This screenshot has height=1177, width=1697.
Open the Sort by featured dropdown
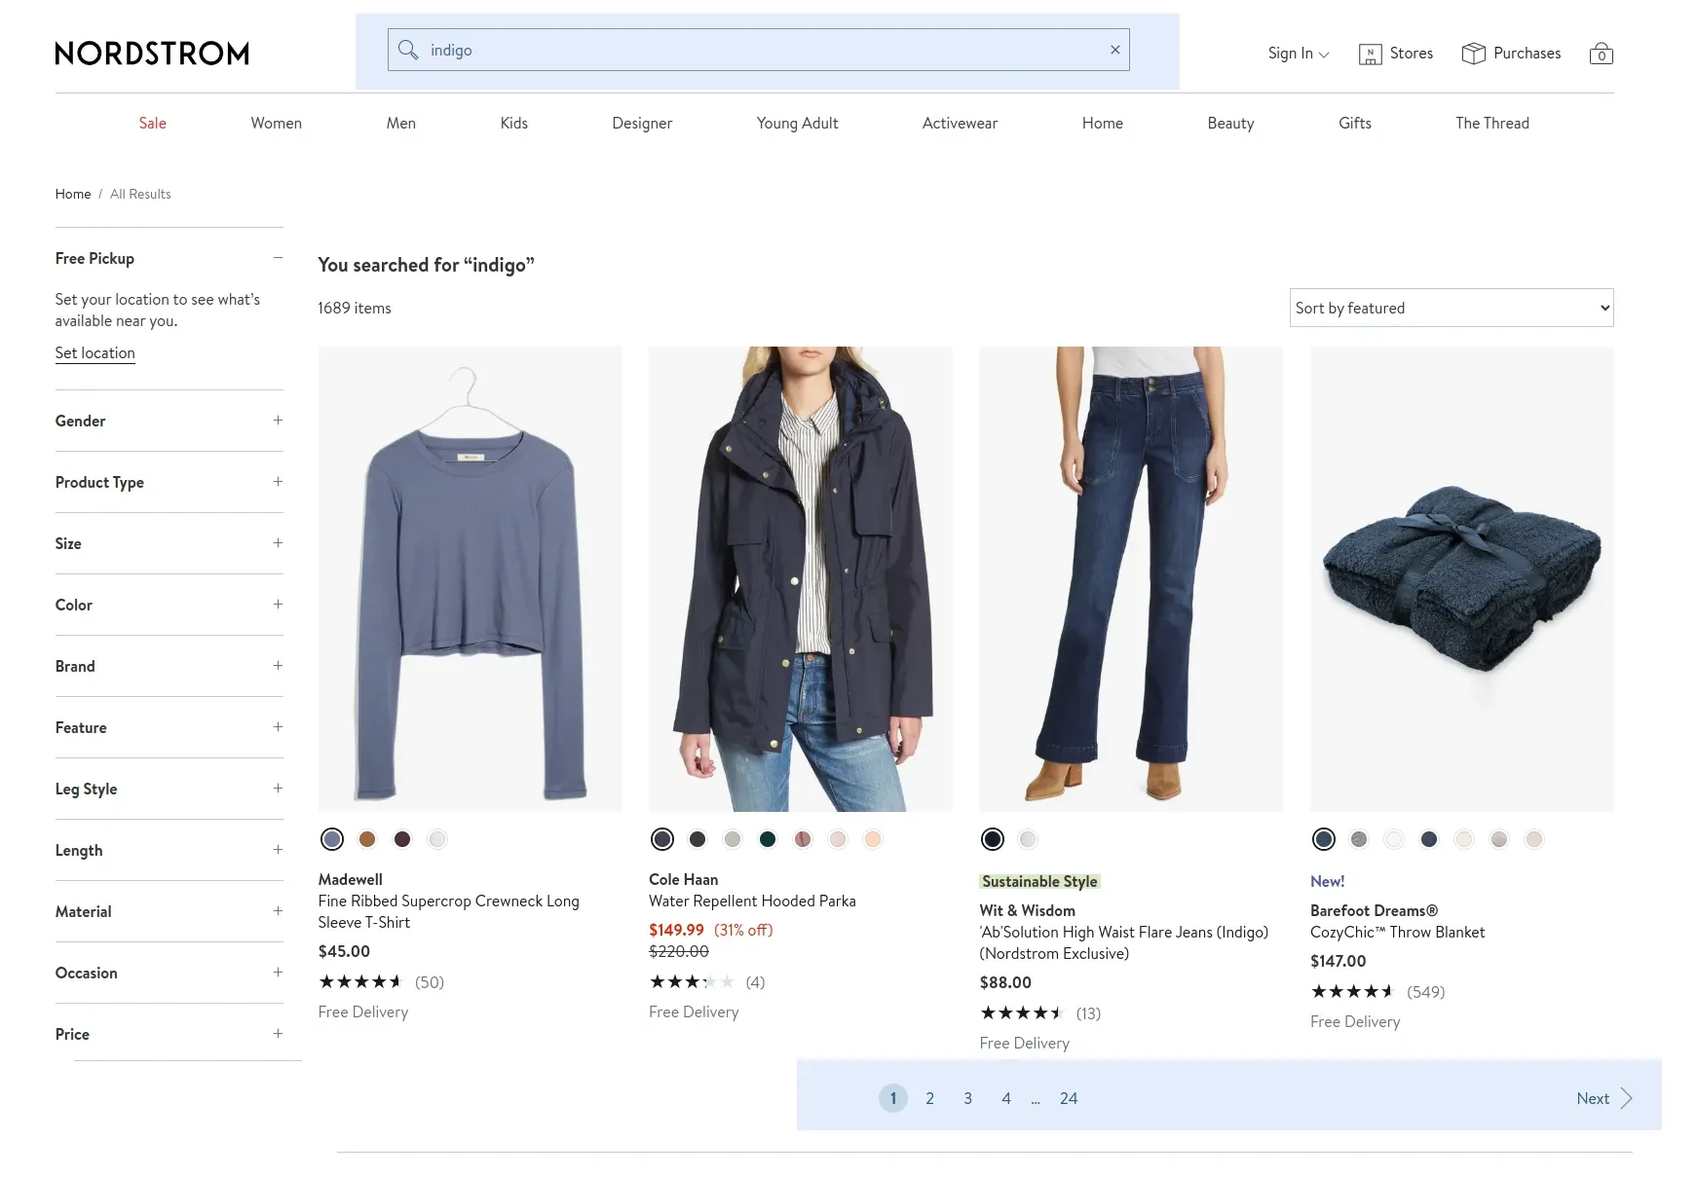point(1451,308)
